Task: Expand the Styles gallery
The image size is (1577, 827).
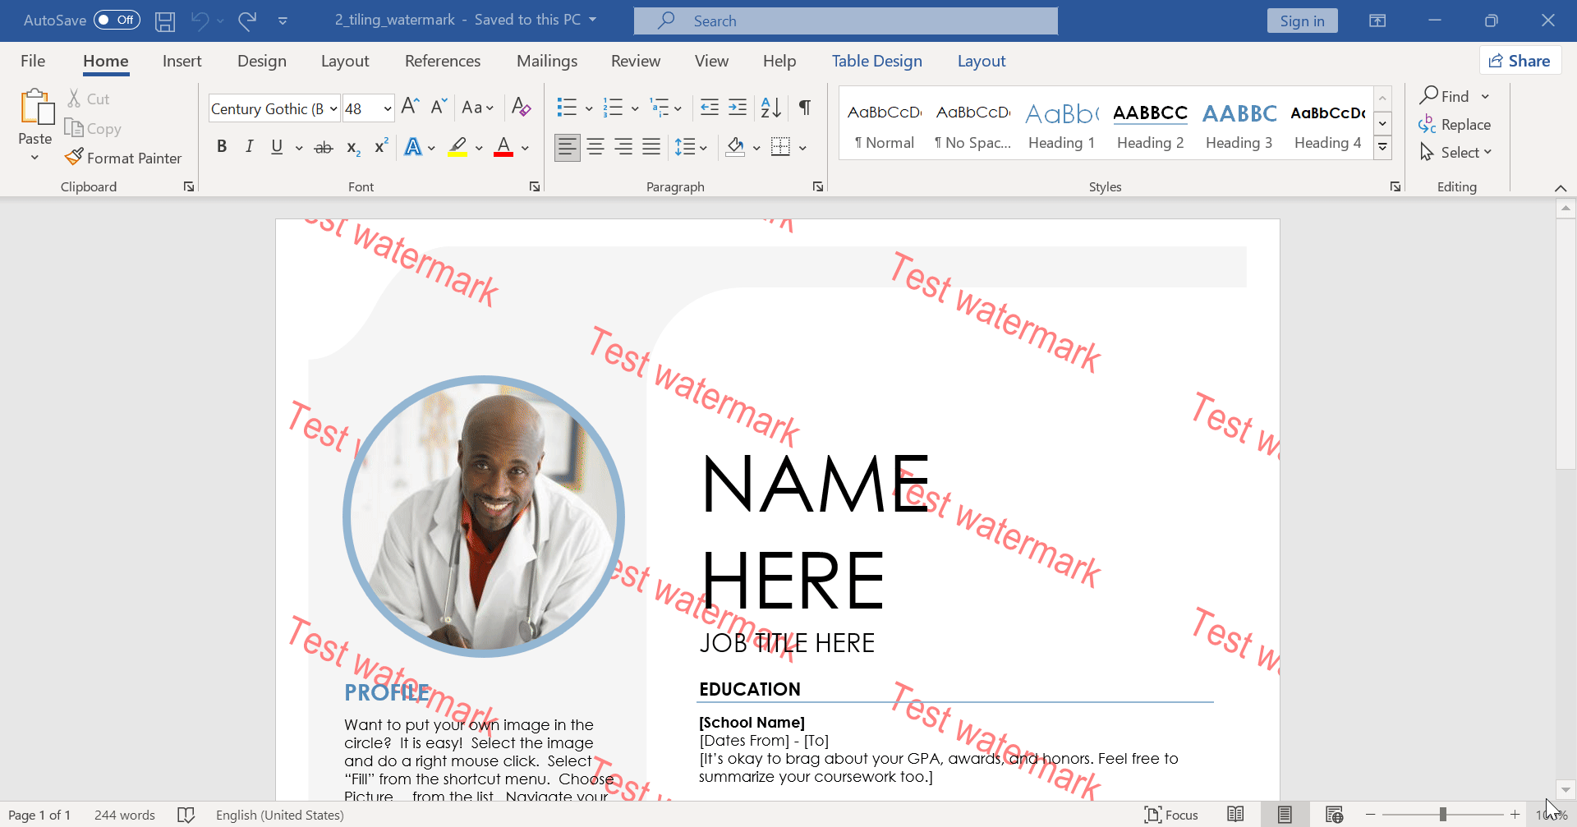Action: pos(1382,147)
